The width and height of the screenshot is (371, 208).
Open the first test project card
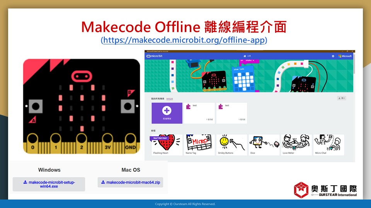pyautogui.click(x=199, y=113)
